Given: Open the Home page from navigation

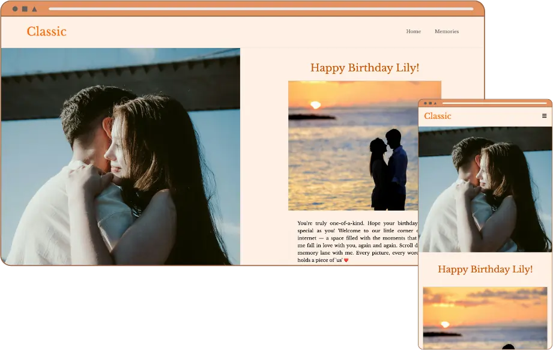Looking at the screenshot, I should (x=413, y=31).
